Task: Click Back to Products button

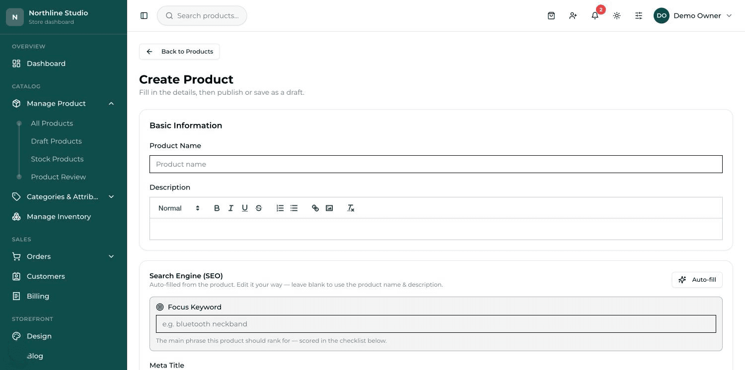Action: click(x=179, y=52)
